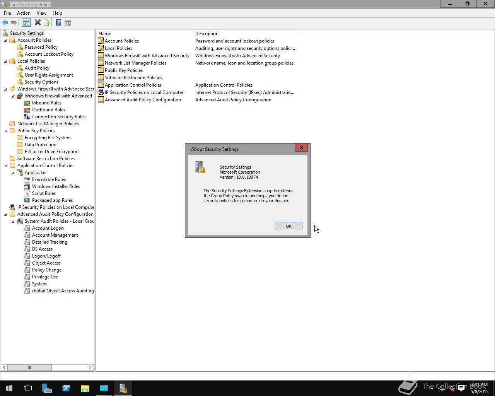Click OK in the About Security Settings dialog
The width and height of the screenshot is (495, 396).
click(x=289, y=226)
